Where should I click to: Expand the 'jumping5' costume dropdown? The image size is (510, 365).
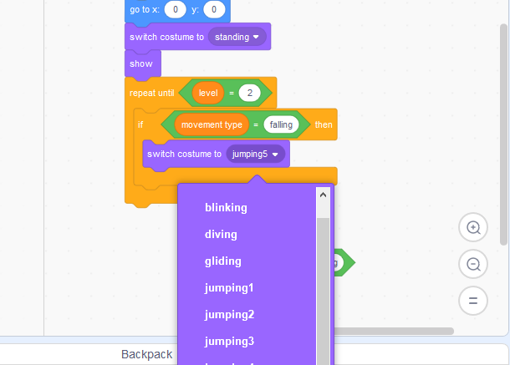click(256, 154)
